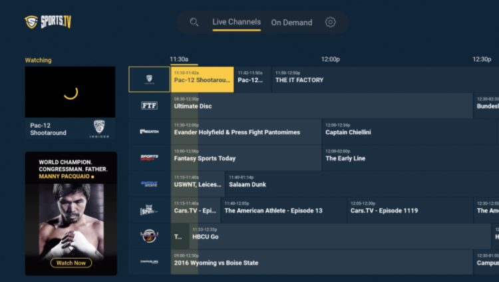
Task: Select the HBCU Go channel logo
Action: (x=149, y=236)
